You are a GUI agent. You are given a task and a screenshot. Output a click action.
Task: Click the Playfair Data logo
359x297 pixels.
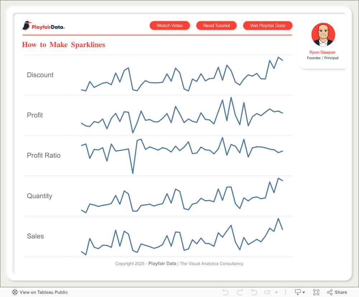[43, 25]
